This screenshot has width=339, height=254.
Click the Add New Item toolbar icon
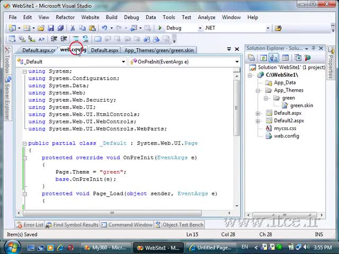tap(27, 28)
